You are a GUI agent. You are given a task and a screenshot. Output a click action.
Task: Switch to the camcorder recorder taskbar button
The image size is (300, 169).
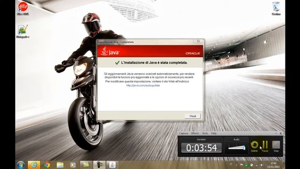click(99, 165)
